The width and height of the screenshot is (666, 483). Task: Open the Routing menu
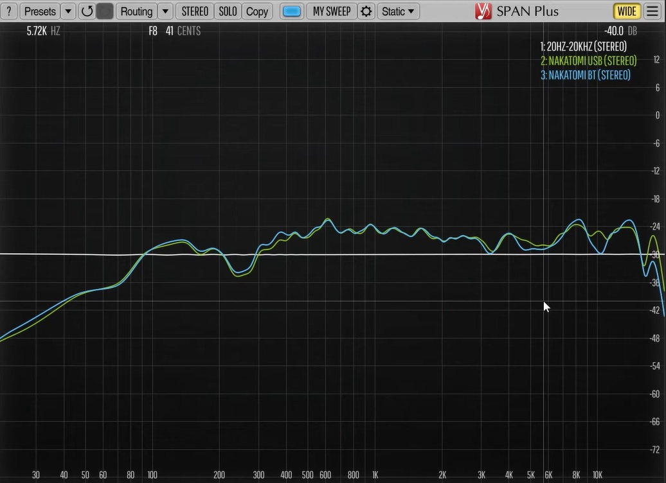pos(136,11)
